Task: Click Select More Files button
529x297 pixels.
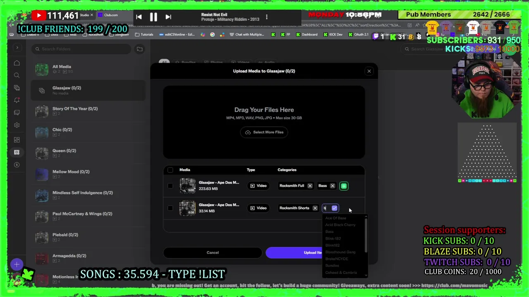Action: [264, 132]
